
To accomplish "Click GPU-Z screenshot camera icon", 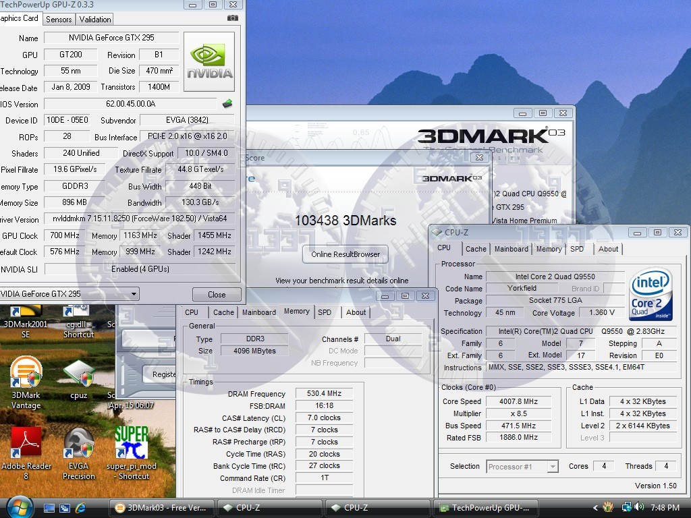I will pos(233,18).
